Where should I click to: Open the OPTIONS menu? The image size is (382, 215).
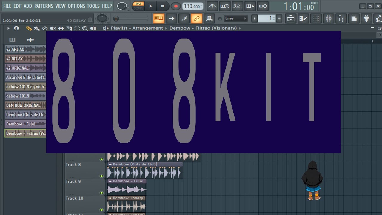pos(76,6)
